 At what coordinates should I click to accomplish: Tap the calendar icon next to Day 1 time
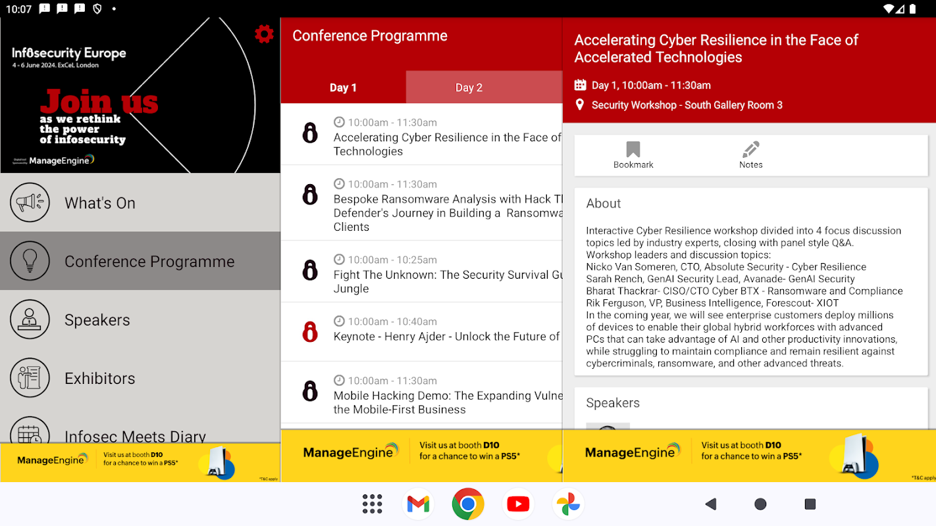(x=580, y=85)
